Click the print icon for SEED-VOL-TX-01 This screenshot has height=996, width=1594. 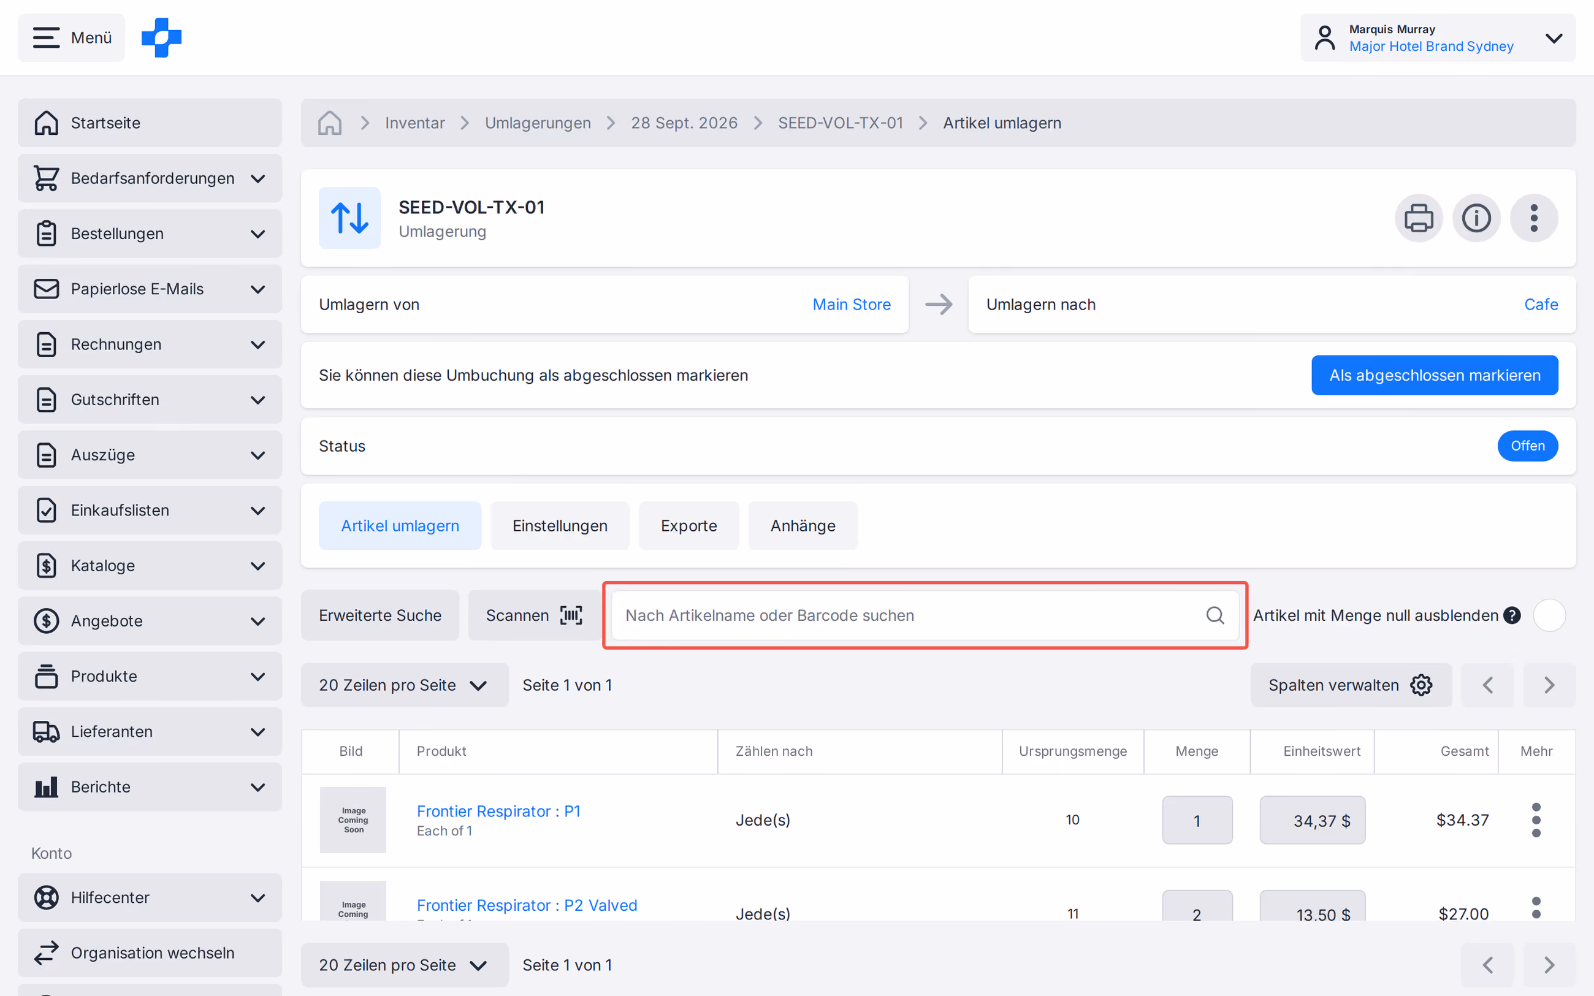(x=1418, y=218)
